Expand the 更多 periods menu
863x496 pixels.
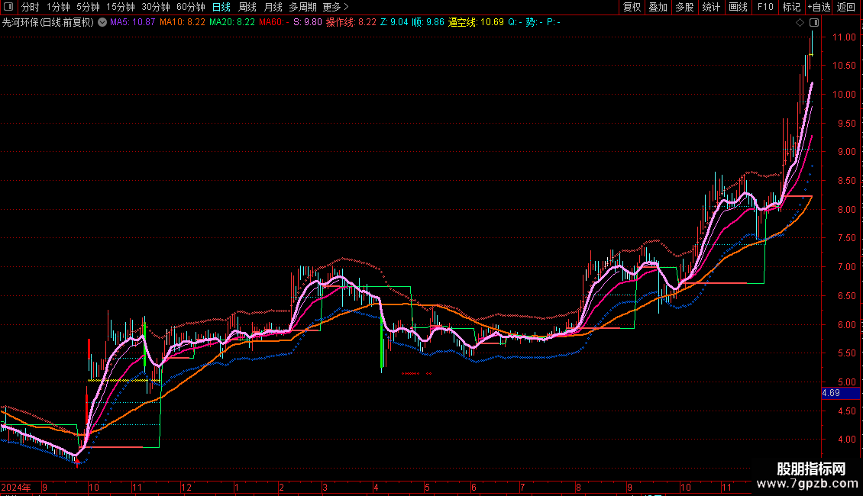[x=336, y=7]
